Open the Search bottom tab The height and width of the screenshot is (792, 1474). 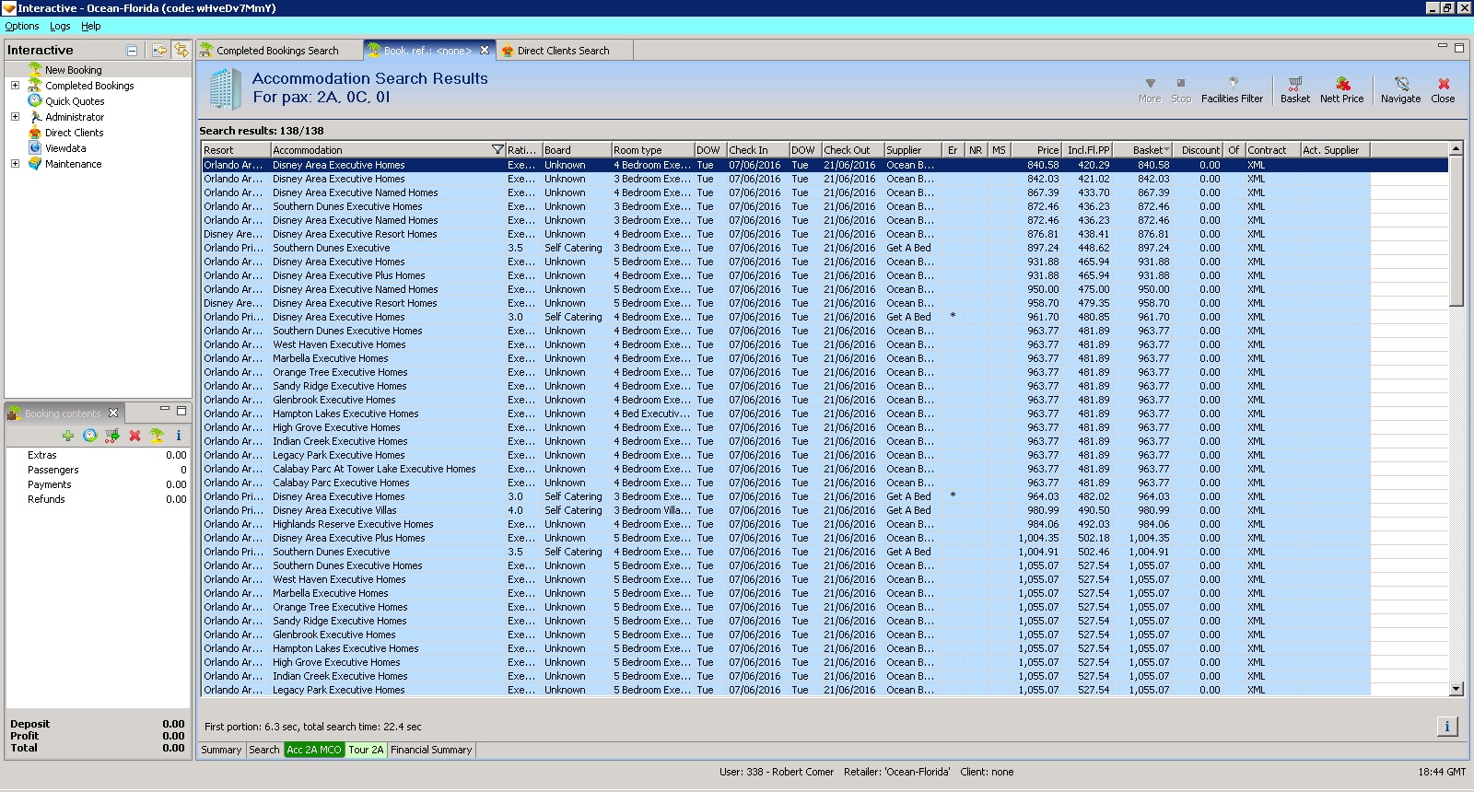[264, 750]
